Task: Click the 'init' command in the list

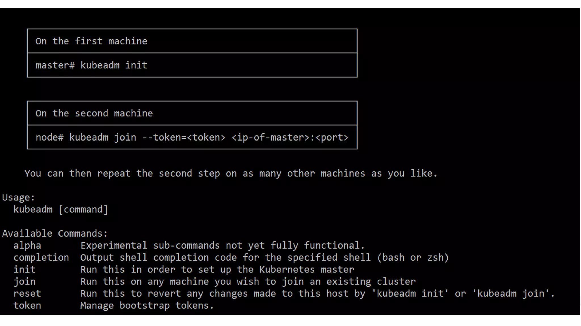Action: pos(24,270)
